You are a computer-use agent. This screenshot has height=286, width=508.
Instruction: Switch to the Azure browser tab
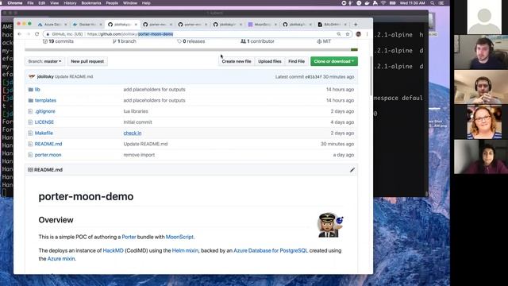pyautogui.click(x=52, y=25)
